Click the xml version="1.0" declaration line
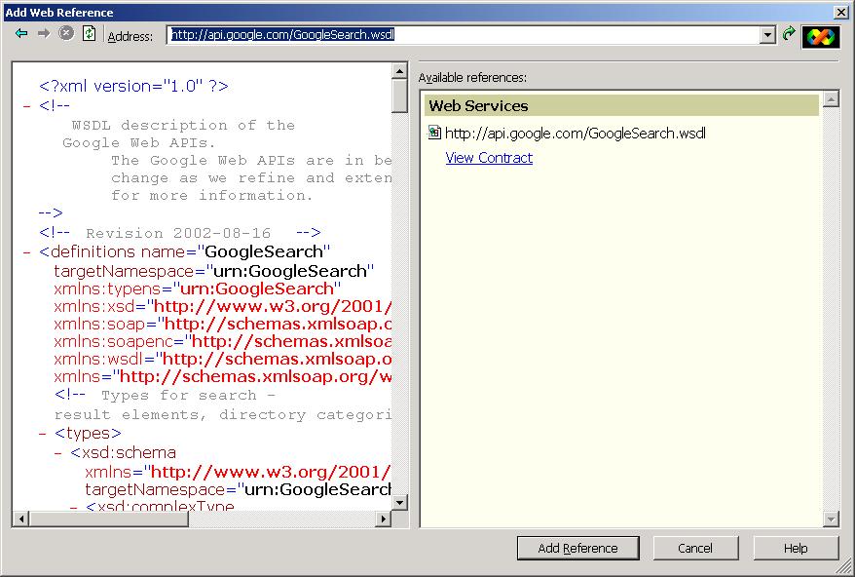This screenshot has height=577, width=855. click(133, 86)
